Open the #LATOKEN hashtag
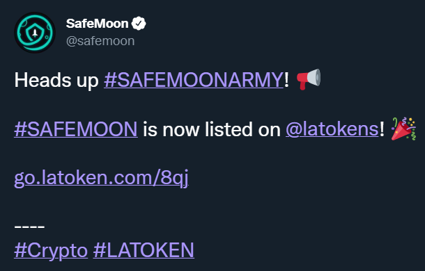Image resolution: width=425 pixels, height=271 pixels. [144, 250]
